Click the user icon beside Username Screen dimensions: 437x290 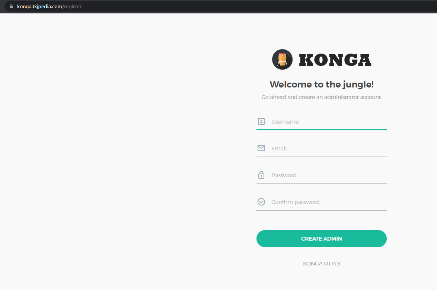261,121
